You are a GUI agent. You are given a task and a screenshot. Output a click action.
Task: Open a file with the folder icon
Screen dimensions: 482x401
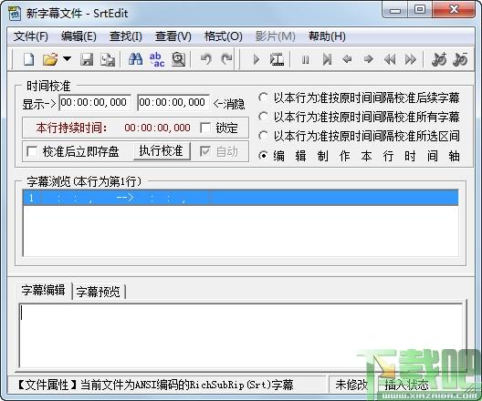point(50,59)
